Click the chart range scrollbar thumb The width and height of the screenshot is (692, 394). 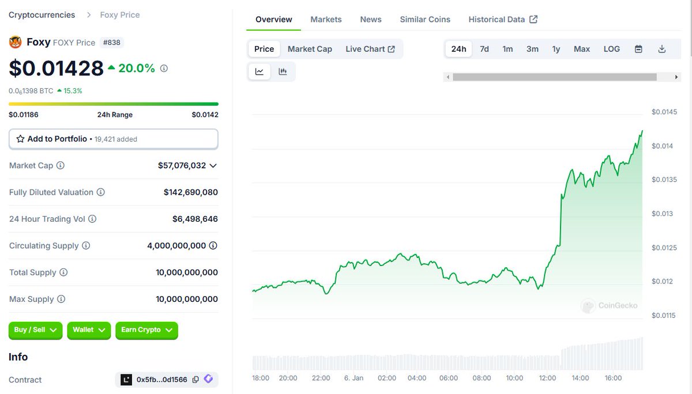click(x=555, y=77)
